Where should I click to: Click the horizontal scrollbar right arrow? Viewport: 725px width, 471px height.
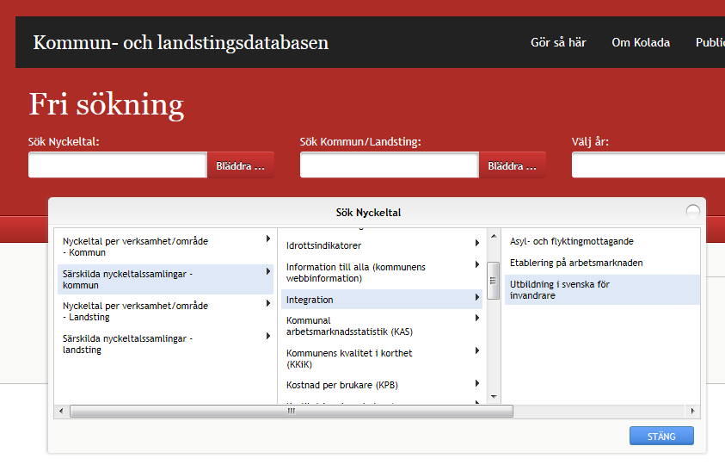[692, 411]
